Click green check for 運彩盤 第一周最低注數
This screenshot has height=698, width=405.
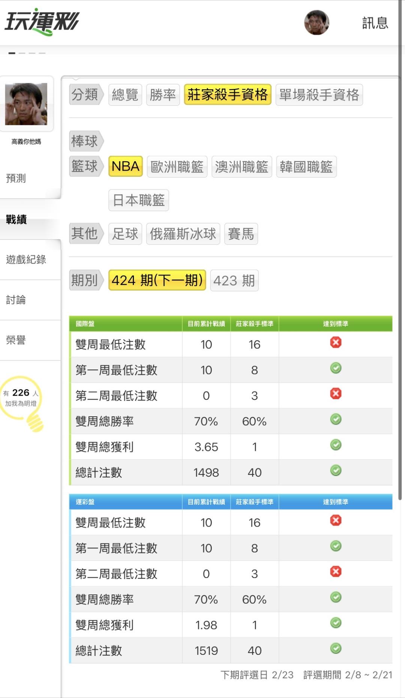[x=336, y=546]
